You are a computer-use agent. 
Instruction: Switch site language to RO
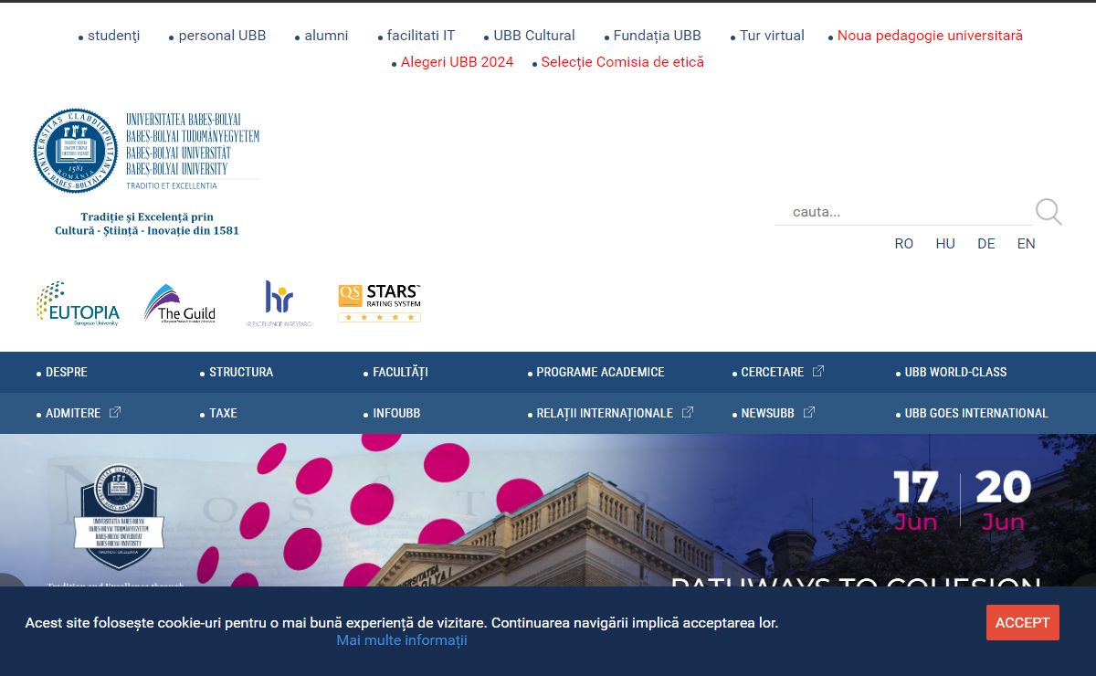(904, 244)
